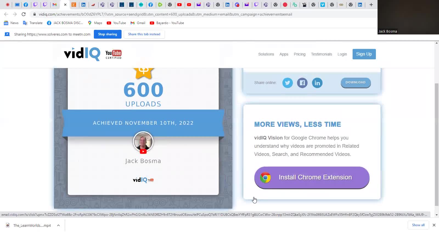Open Translate bookmark
The width and height of the screenshot is (439, 233).
tap(33, 23)
